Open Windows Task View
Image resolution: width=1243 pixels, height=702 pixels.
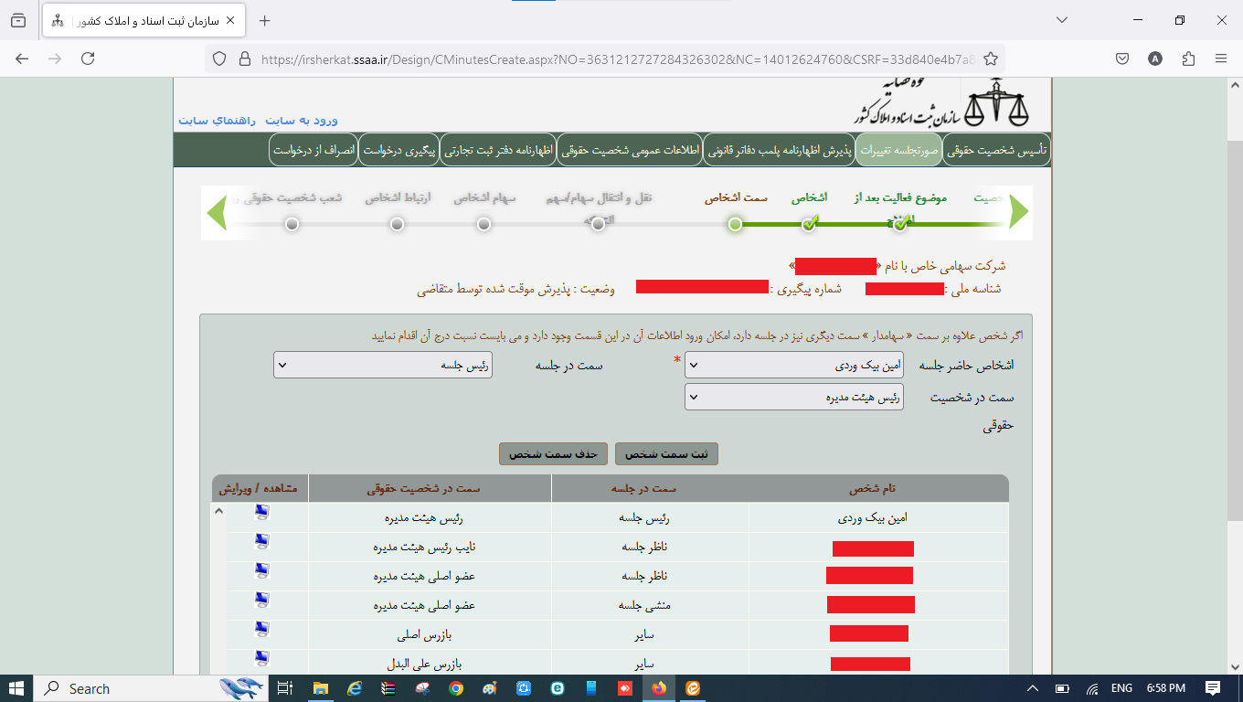click(x=285, y=688)
